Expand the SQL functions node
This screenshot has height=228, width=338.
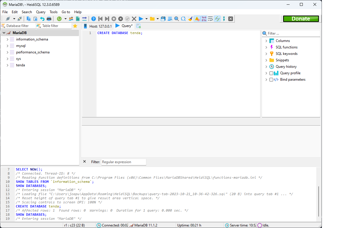point(266,48)
